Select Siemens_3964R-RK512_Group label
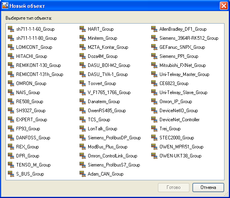 click(189, 38)
